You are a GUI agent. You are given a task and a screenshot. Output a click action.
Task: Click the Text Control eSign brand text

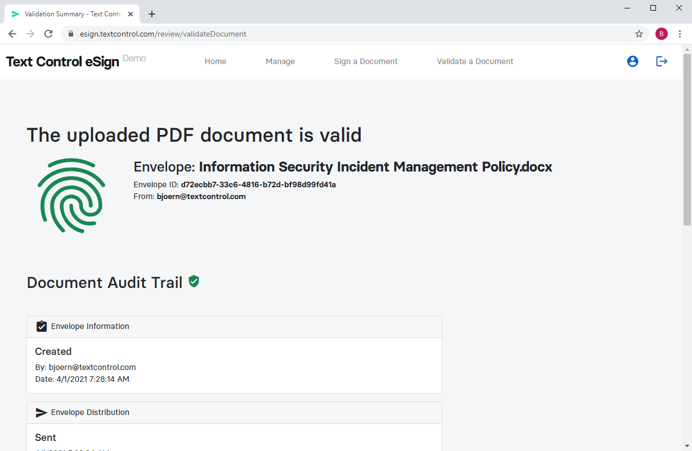[x=62, y=62]
